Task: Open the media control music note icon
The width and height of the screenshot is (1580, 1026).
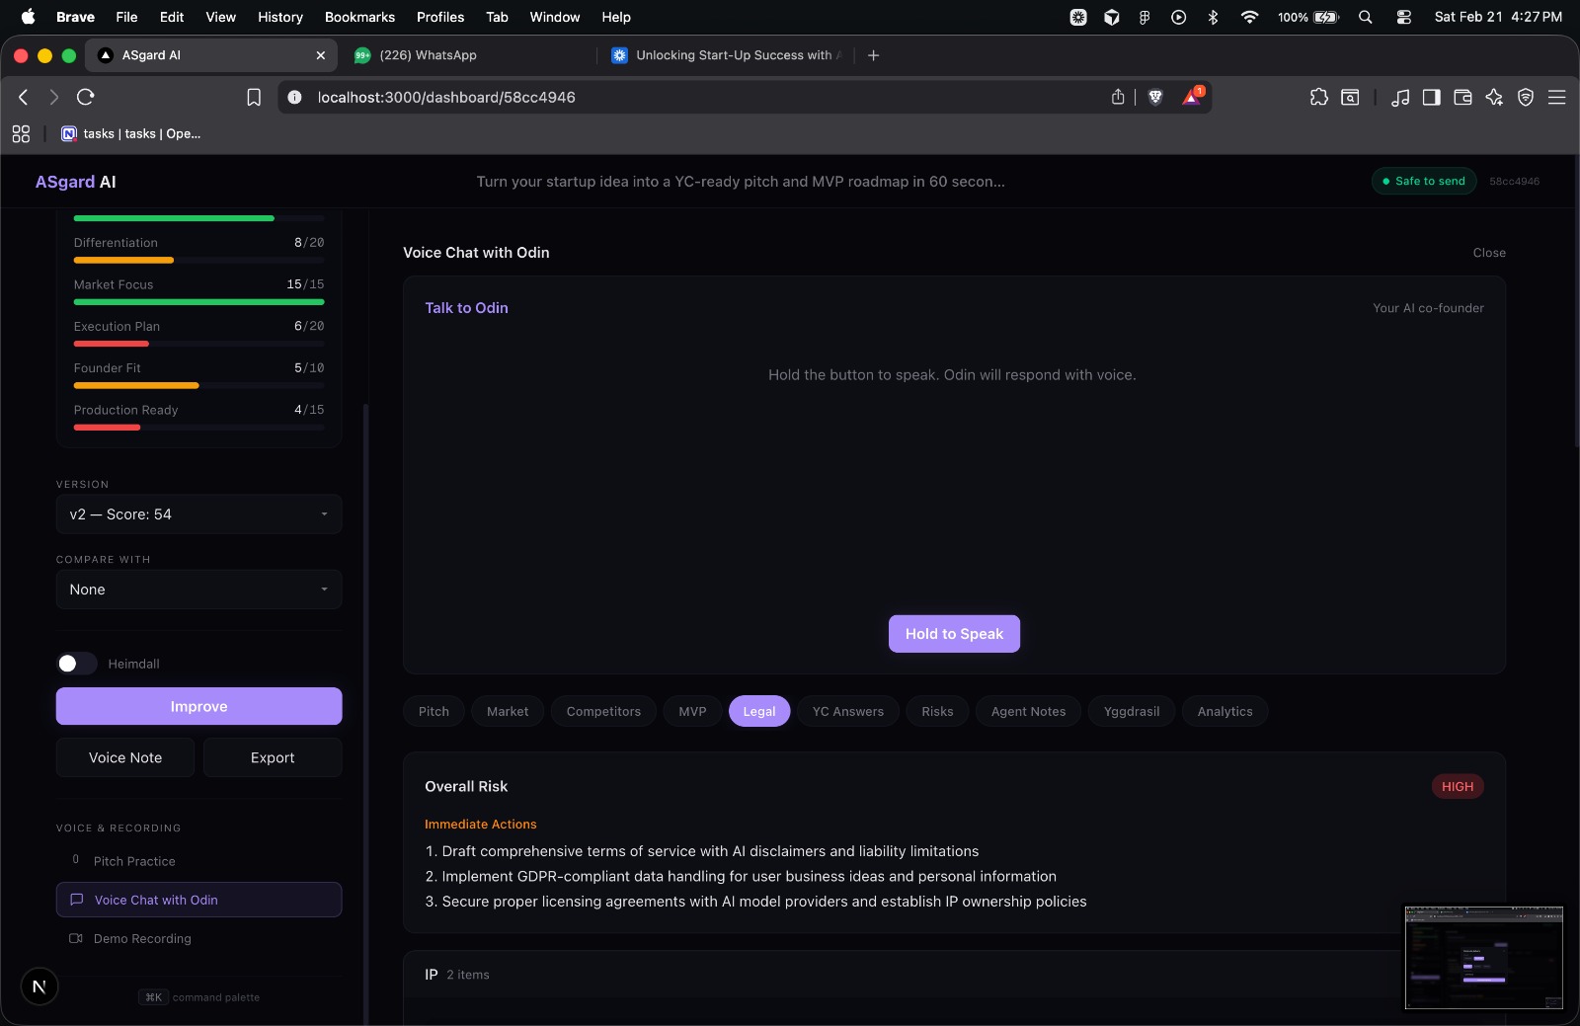Action: (x=1400, y=97)
